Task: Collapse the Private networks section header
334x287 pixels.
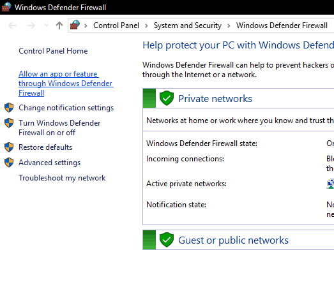Action: [238, 98]
